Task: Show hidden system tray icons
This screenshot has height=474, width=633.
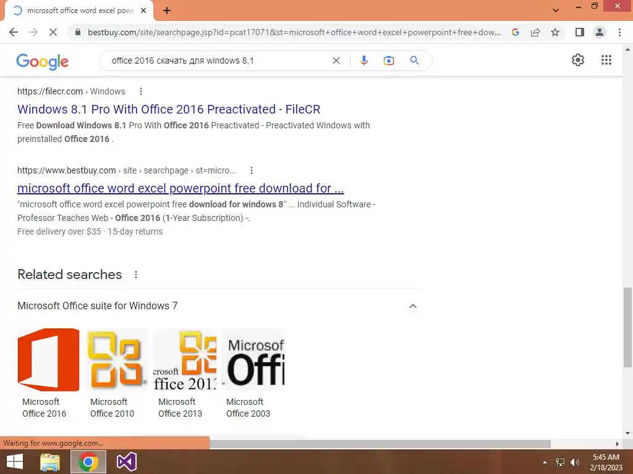Action: click(x=545, y=462)
